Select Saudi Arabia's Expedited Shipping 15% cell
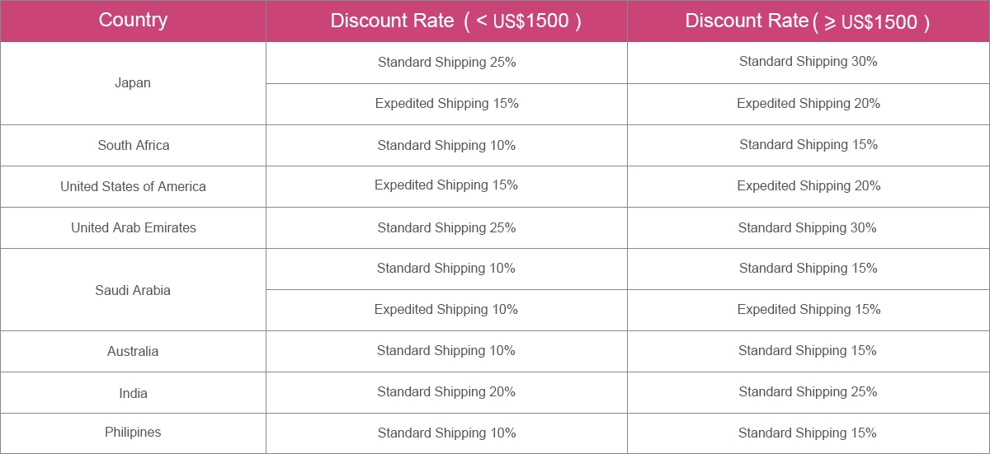 tap(808, 311)
